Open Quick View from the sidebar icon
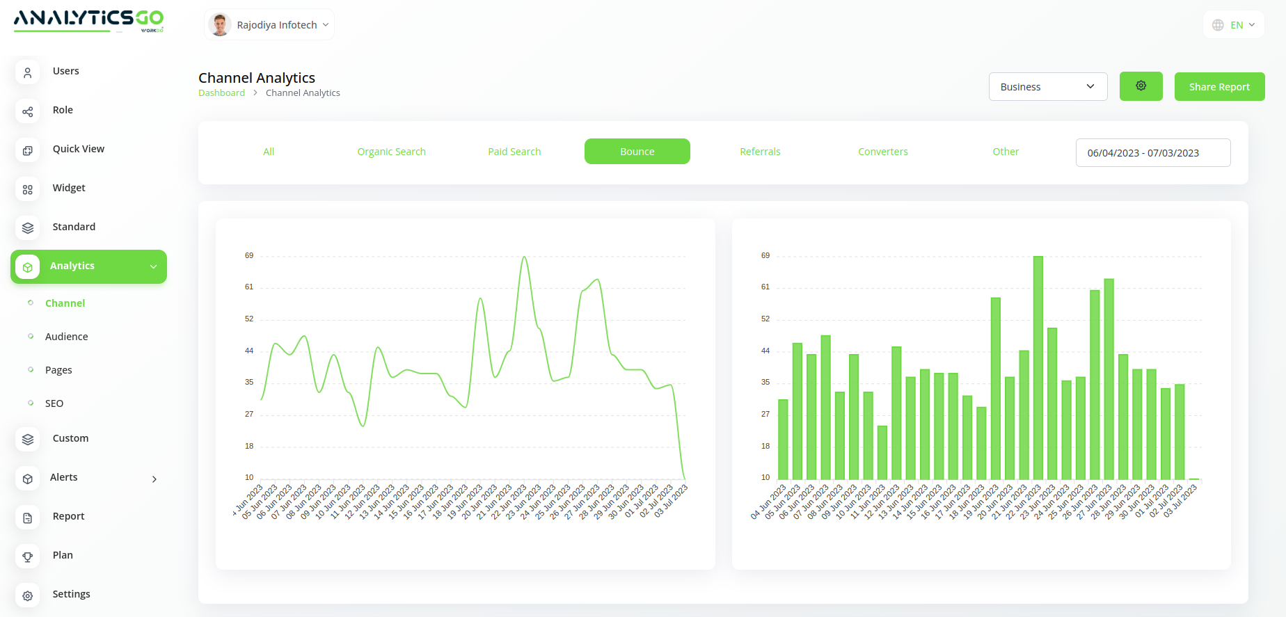 pyautogui.click(x=28, y=150)
